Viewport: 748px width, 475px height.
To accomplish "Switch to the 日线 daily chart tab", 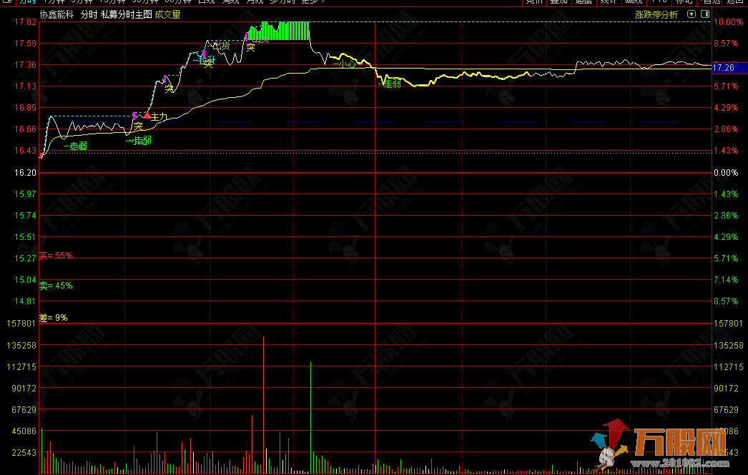I will [x=206, y=1].
